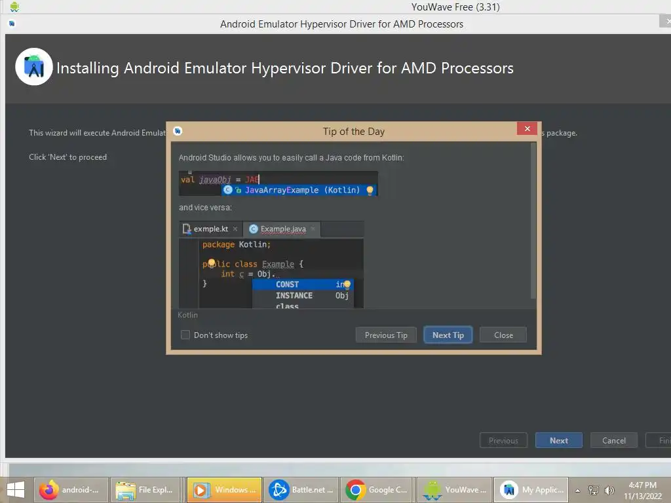
Task: Click the Example.java code screenshot image
Action: point(271,265)
